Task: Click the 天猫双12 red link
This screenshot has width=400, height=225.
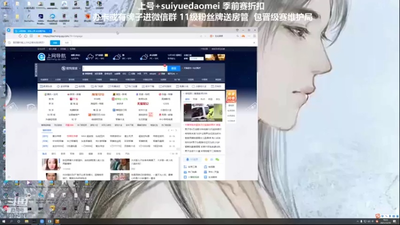Action: click(143, 104)
